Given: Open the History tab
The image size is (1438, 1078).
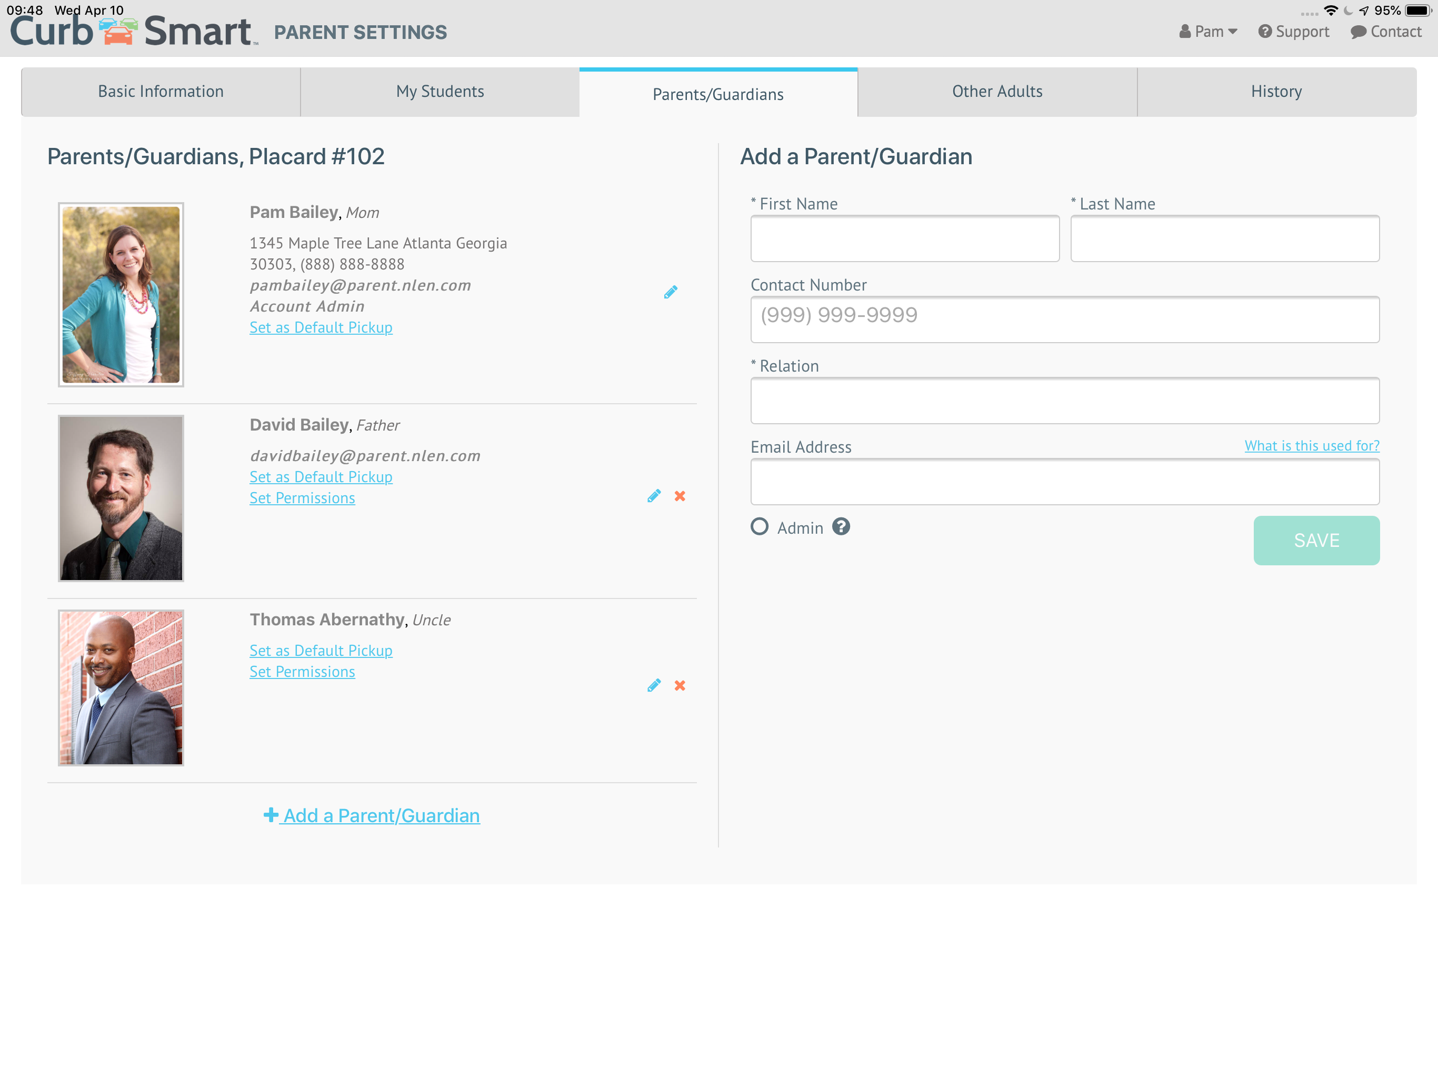Looking at the screenshot, I should tap(1277, 92).
